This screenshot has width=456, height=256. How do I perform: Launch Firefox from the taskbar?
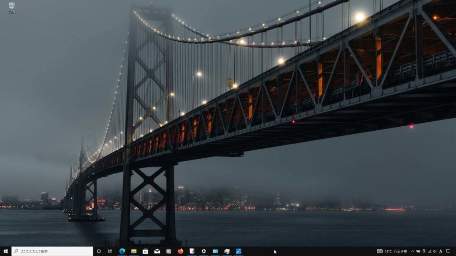(x=180, y=251)
